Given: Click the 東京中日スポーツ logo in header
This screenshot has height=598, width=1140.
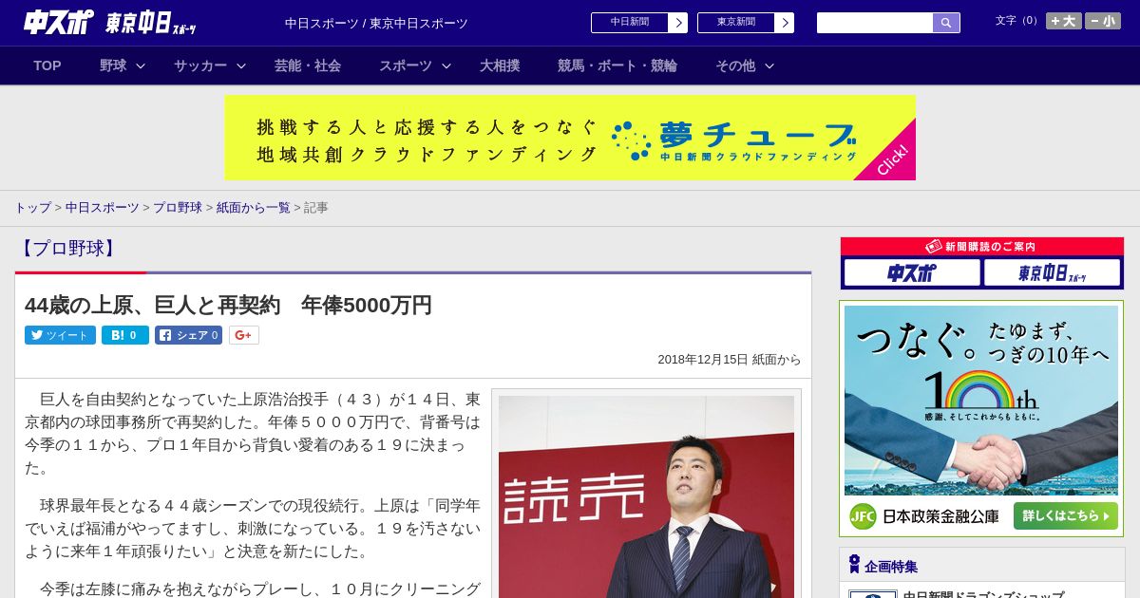Looking at the screenshot, I should 152,24.
